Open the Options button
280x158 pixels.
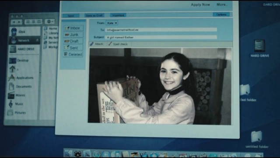221,14
